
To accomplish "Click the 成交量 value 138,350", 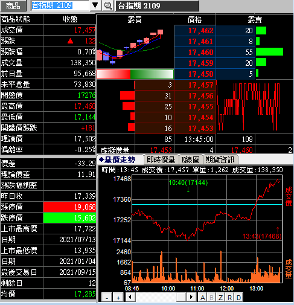I will pos(83,63).
